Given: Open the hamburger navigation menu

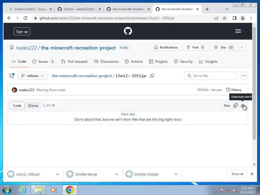Looking at the screenshot, I should (x=238, y=31).
